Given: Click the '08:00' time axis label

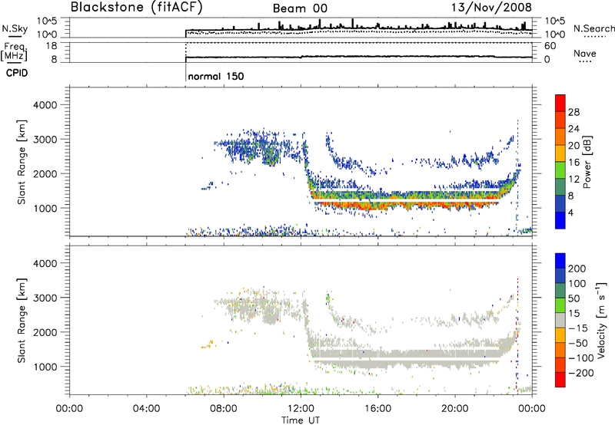Looking at the screenshot, I should [x=224, y=409].
